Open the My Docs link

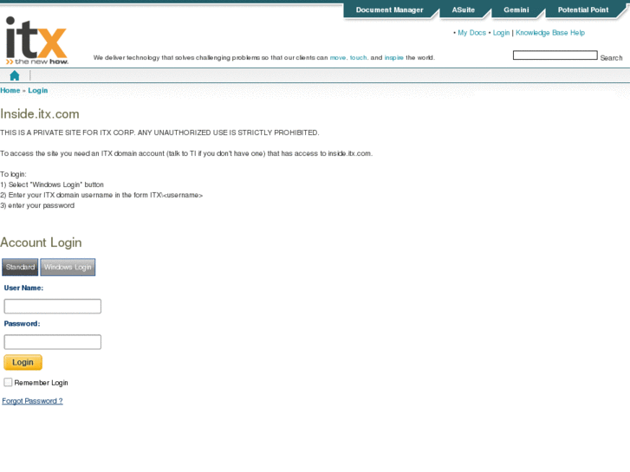(x=471, y=33)
